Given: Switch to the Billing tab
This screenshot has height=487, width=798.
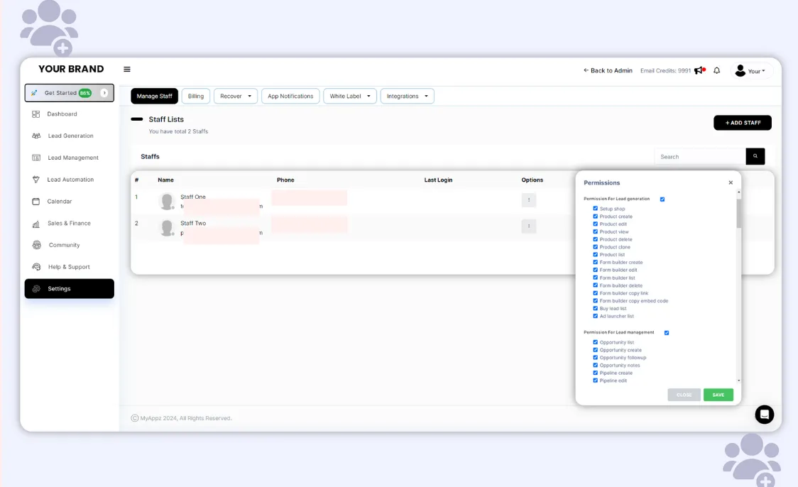Looking at the screenshot, I should (195, 97).
